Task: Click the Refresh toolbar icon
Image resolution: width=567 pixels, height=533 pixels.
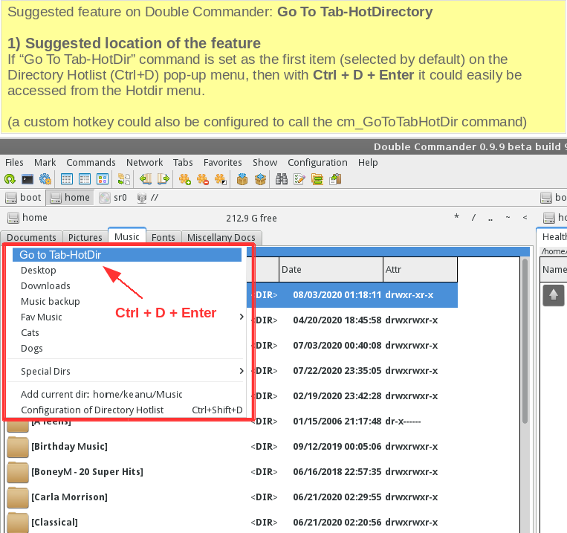Action: tap(10, 179)
